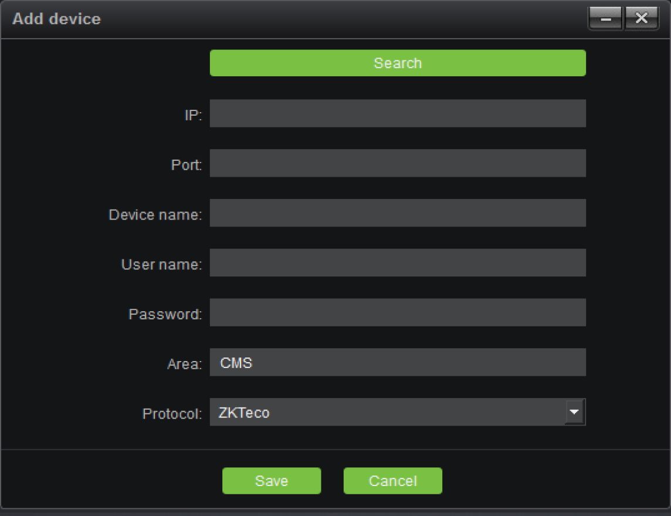Focus the Password entry field
The height and width of the screenshot is (516, 671).
pyautogui.click(x=398, y=312)
